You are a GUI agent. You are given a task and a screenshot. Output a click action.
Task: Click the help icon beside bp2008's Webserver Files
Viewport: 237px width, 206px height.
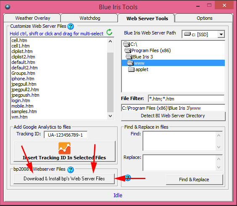pyautogui.click(x=71, y=170)
